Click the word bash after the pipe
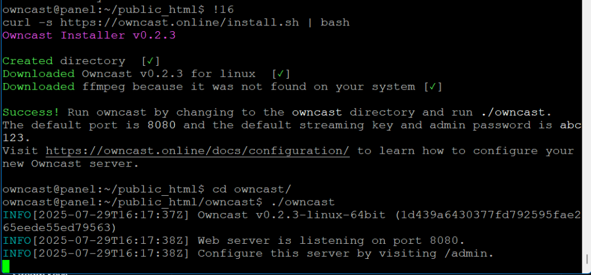This screenshot has height=275, width=591. coord(335,23)
